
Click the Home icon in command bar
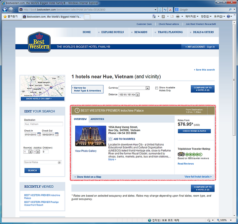[154, 17]
